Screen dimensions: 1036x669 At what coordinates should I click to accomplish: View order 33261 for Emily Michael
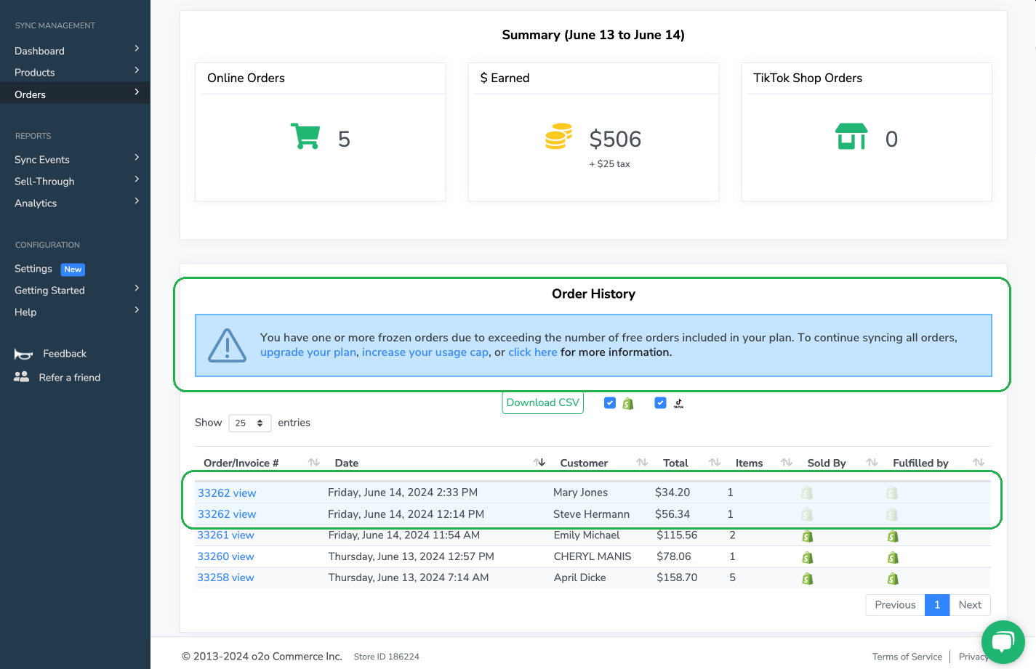pos(225,535)
